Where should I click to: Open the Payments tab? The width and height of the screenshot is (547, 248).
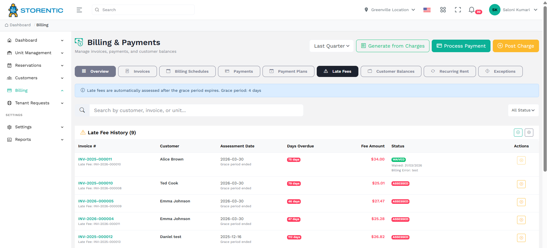click(239, 71)
